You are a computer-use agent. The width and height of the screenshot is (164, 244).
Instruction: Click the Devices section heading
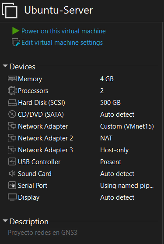point(22,67)
